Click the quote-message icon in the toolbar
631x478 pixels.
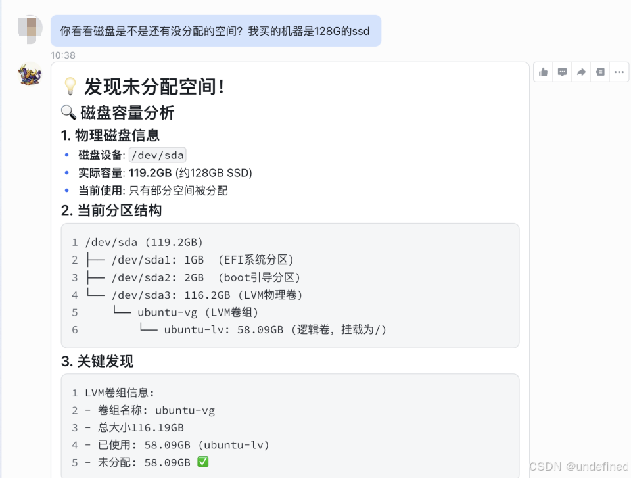[x=599, y=72]
